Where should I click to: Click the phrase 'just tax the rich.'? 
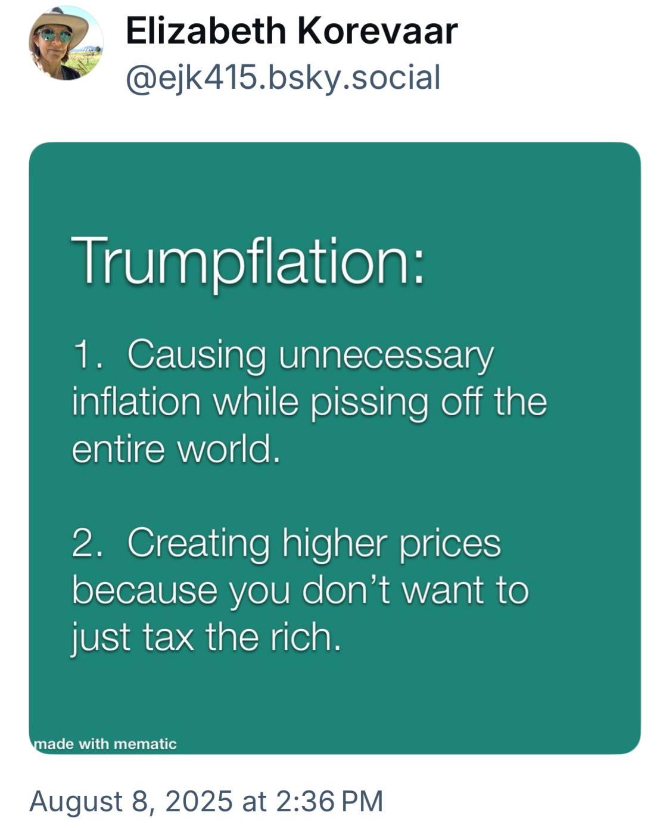tap(207, 639)
